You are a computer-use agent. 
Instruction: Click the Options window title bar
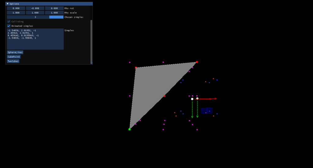[x=49, y=4]
